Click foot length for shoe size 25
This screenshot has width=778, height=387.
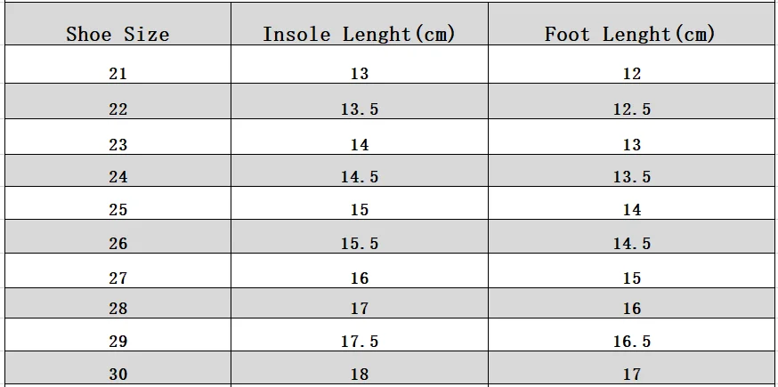tap(631, 210)
